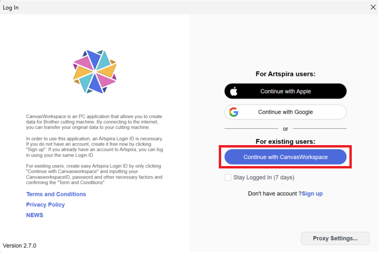Close the Log In dialog window

click(x=373, y=7)
